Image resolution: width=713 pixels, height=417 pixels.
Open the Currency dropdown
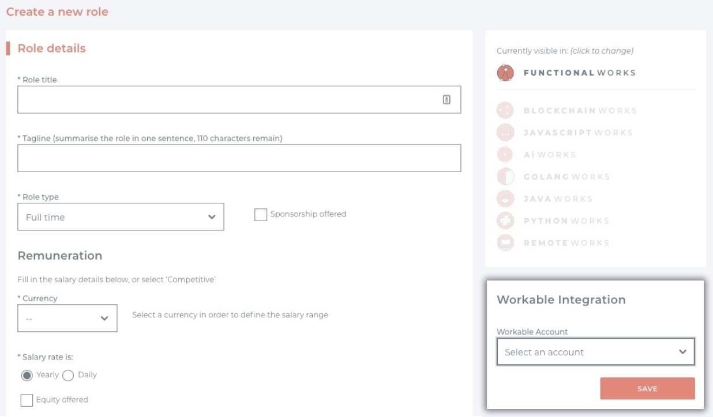point(67,318)
